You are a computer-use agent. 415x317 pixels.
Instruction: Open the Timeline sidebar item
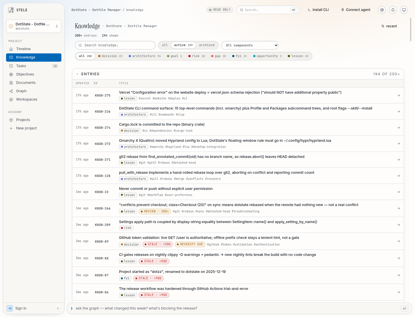tap(34, 49)
